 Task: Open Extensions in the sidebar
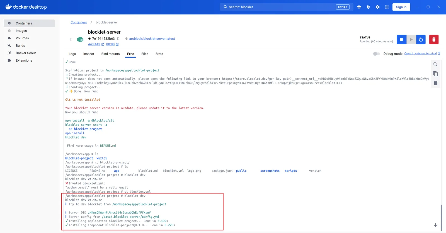point(29,60)
